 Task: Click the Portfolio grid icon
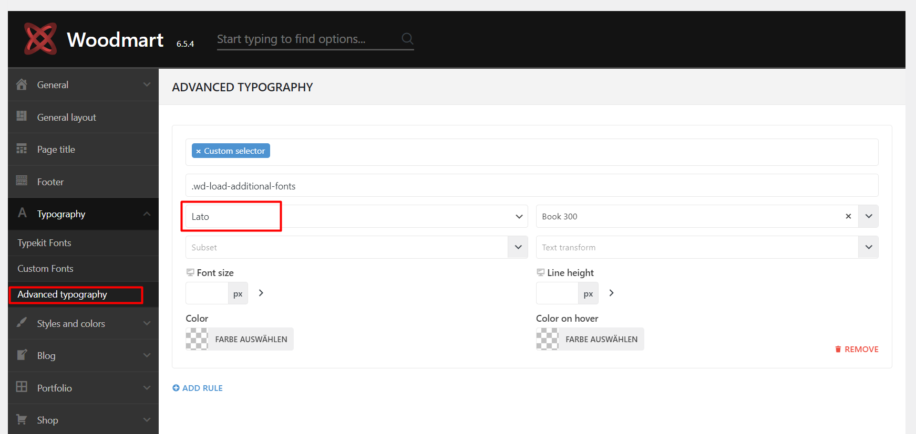coord(22,387)
